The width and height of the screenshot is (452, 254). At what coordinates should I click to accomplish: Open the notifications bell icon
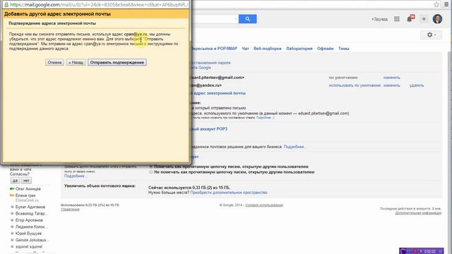coord(410,19)
